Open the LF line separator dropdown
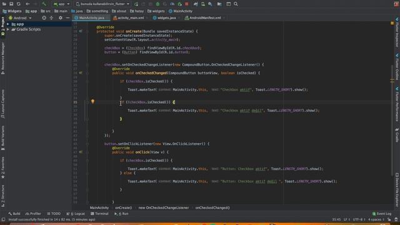Screen dimensions: 400x225 347,219
